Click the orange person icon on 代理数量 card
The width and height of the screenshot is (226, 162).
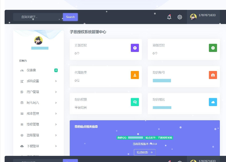[x=135, y=75]
